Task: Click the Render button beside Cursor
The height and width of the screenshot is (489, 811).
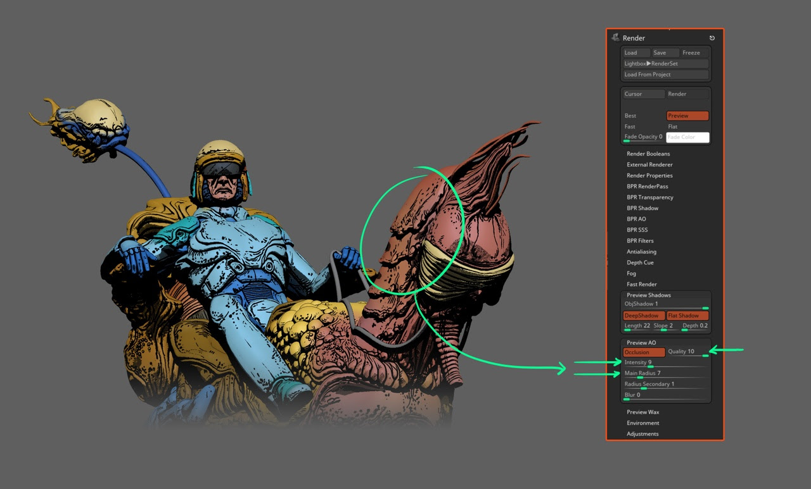Action: 687,94
